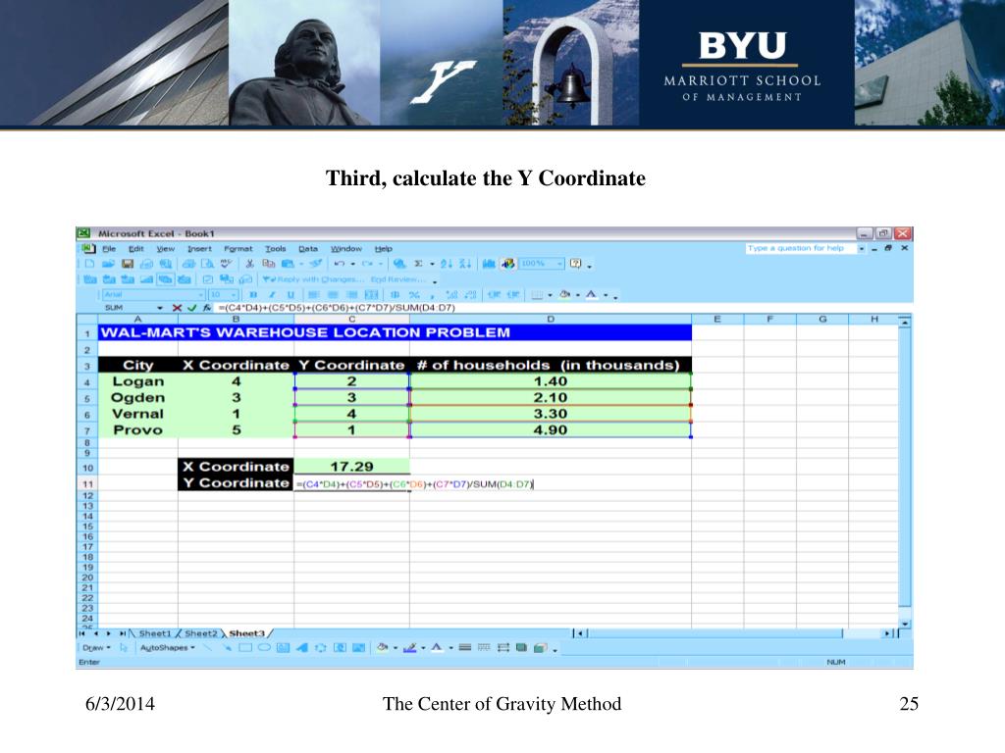
Task: Click the New workbook icon
Action: click(x=89, y=264)
